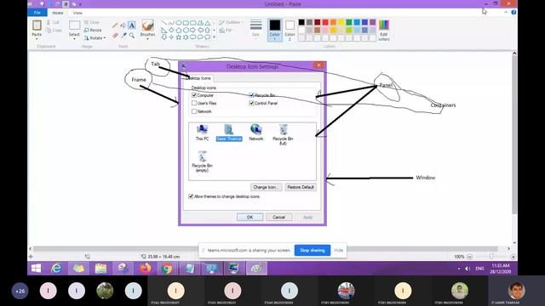Pick the Right arrow shape
Viewport: 545px width, 306px height.
point(193,31)
